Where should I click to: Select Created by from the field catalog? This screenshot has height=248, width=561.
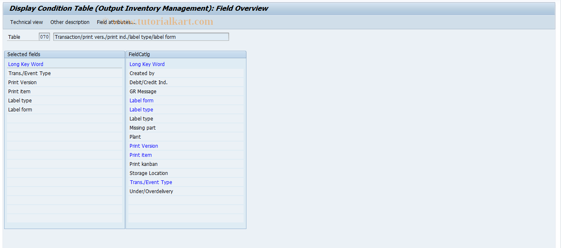[142, 73]
